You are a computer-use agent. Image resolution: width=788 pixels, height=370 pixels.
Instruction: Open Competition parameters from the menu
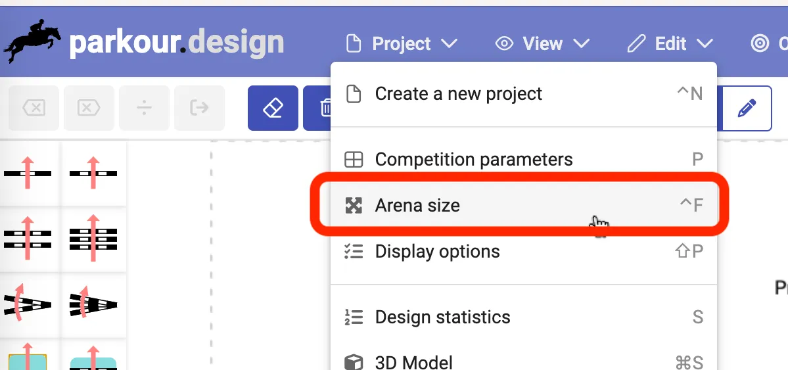tap(473, 160)
